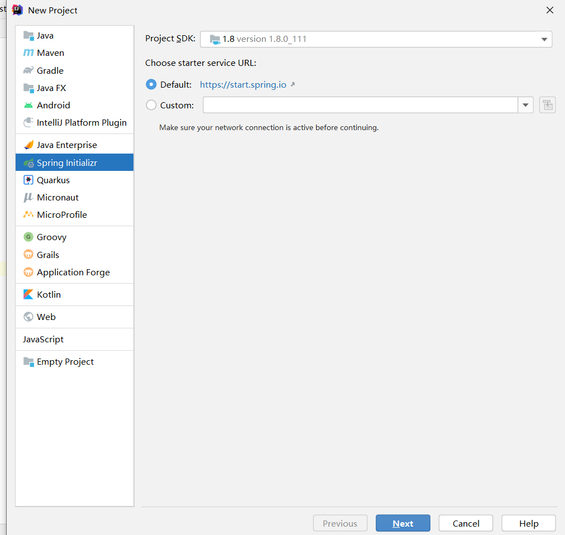
Task: Choose Quarkus generator
Action: point(75,180)
